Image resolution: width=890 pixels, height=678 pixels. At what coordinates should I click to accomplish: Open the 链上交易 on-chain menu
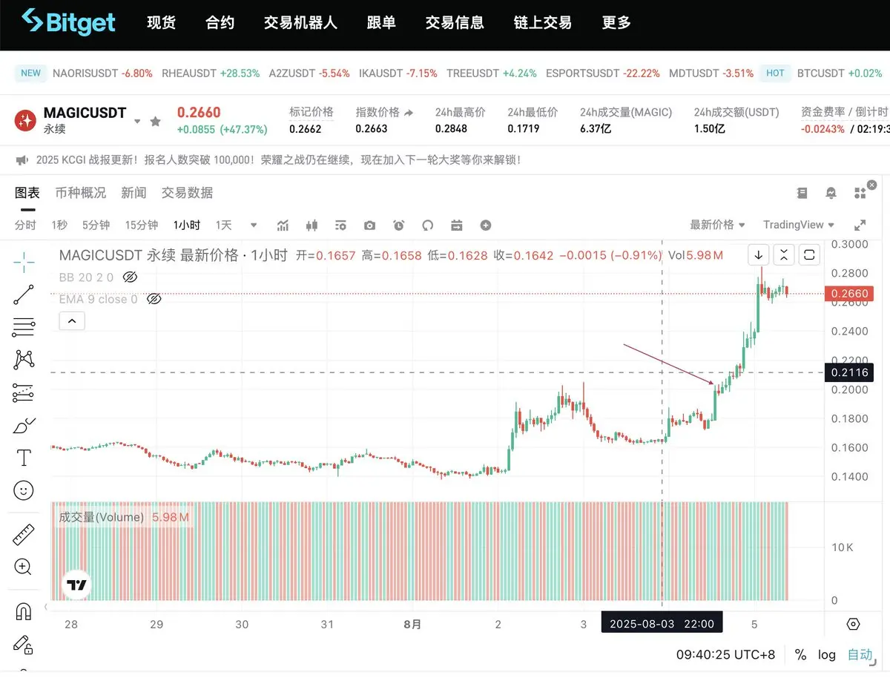[x=543, y=23]
